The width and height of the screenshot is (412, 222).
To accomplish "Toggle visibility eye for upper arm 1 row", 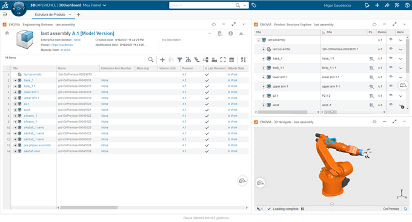I will (391, 86).
